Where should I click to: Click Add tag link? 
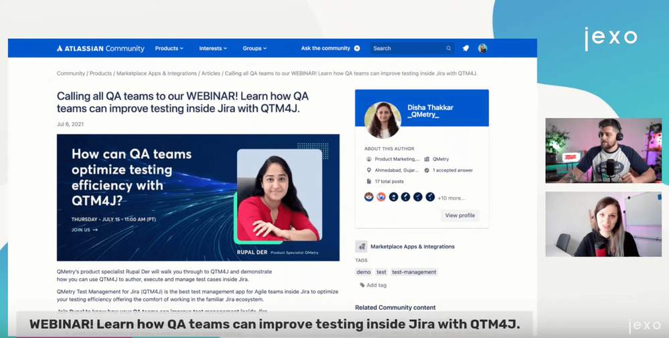tap(376, 285)
